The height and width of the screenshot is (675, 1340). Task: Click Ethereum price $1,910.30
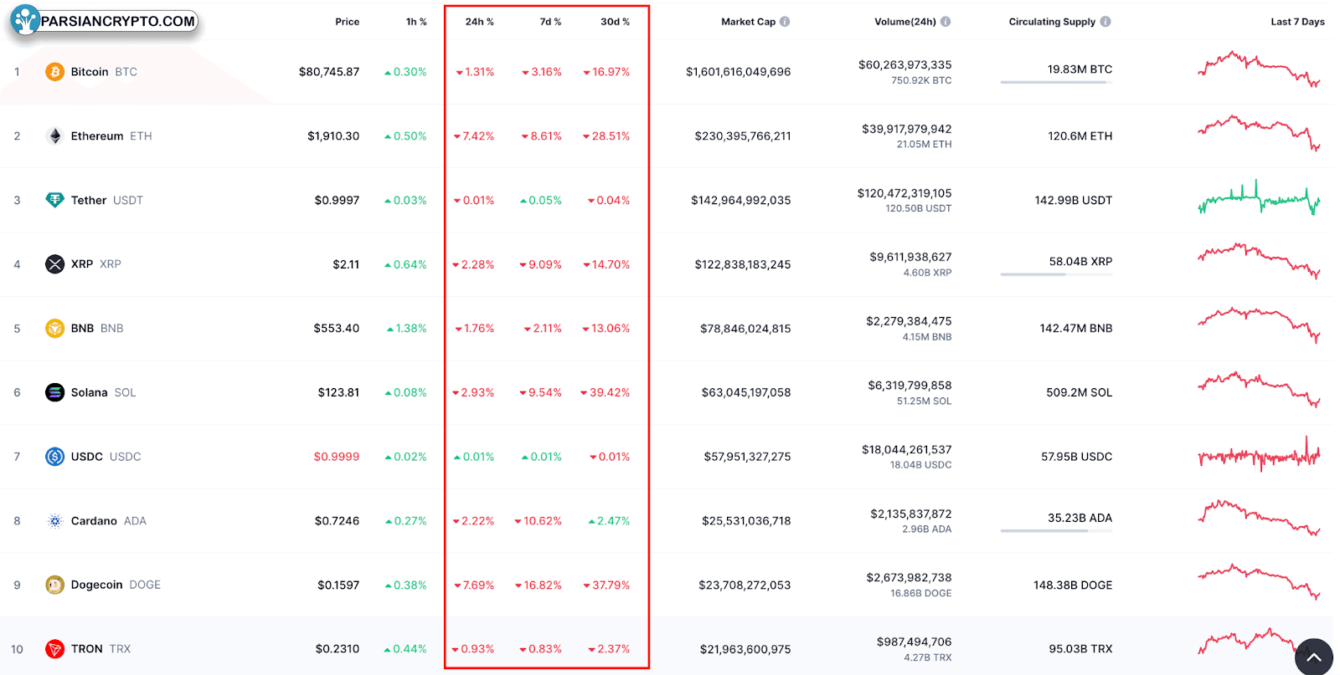333,136
